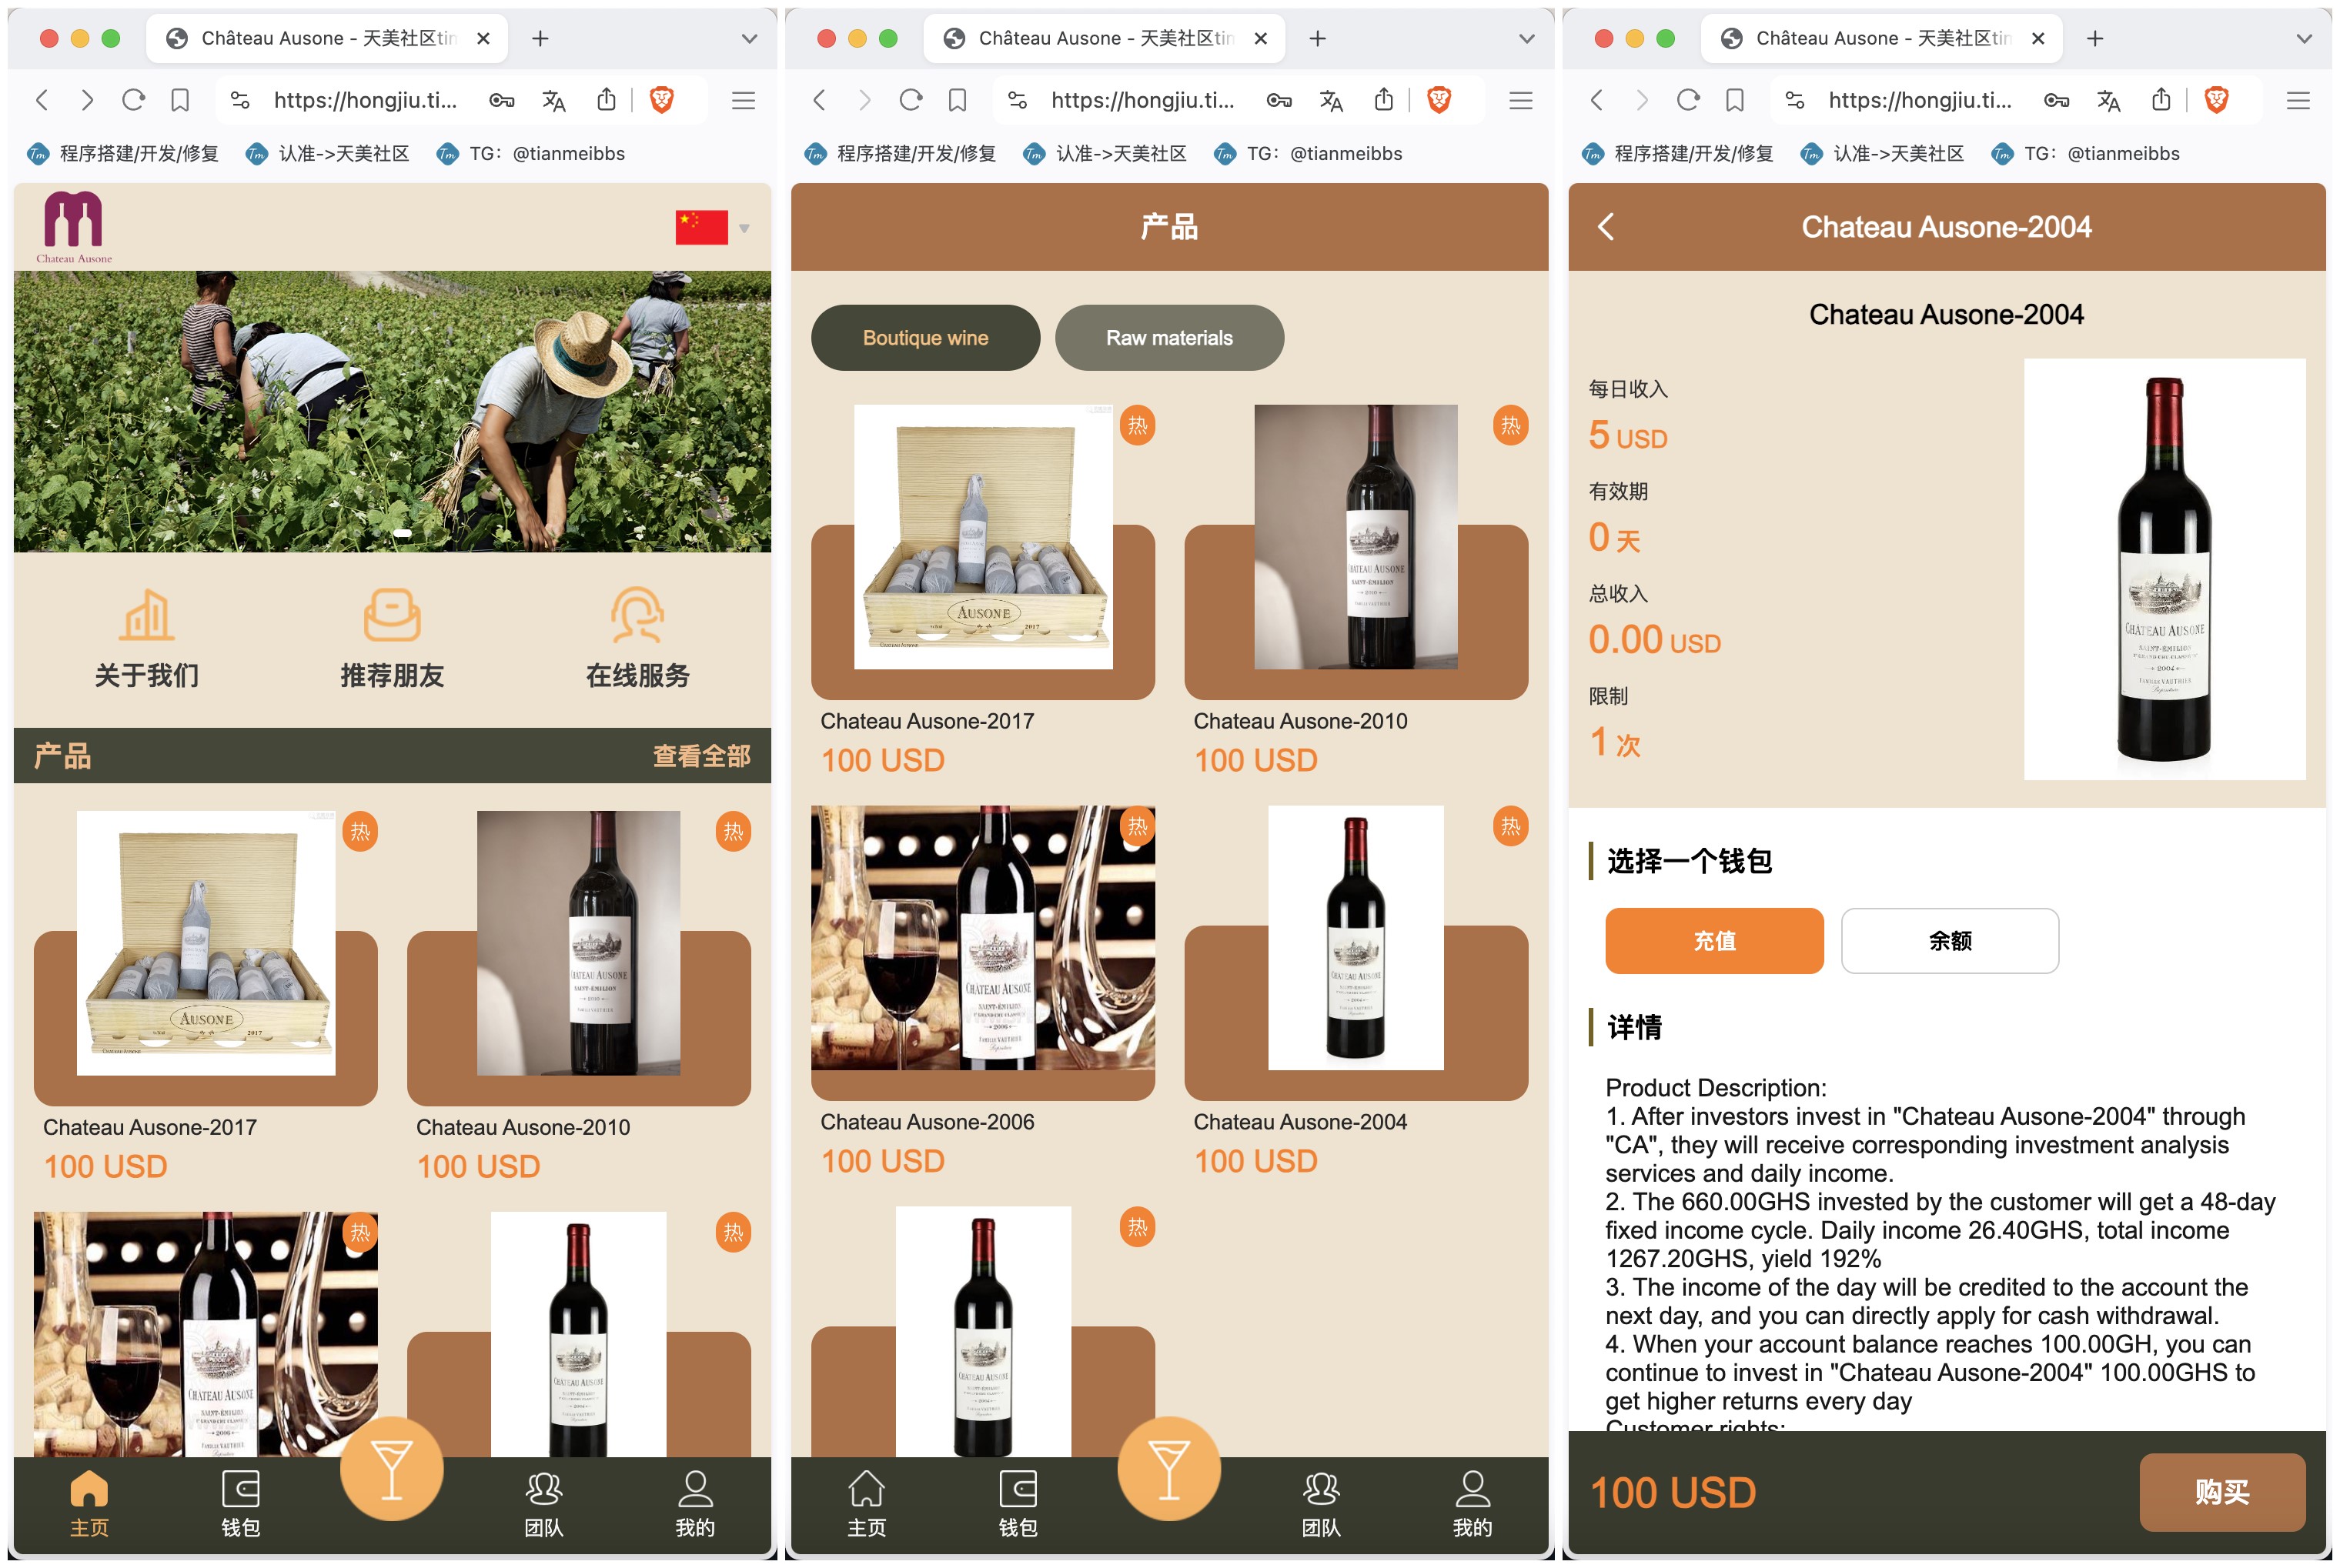Viewport: 2340px width, 1568px height.
Task: Click share icon in middle window address bar
Action: tap(1383, 99)
